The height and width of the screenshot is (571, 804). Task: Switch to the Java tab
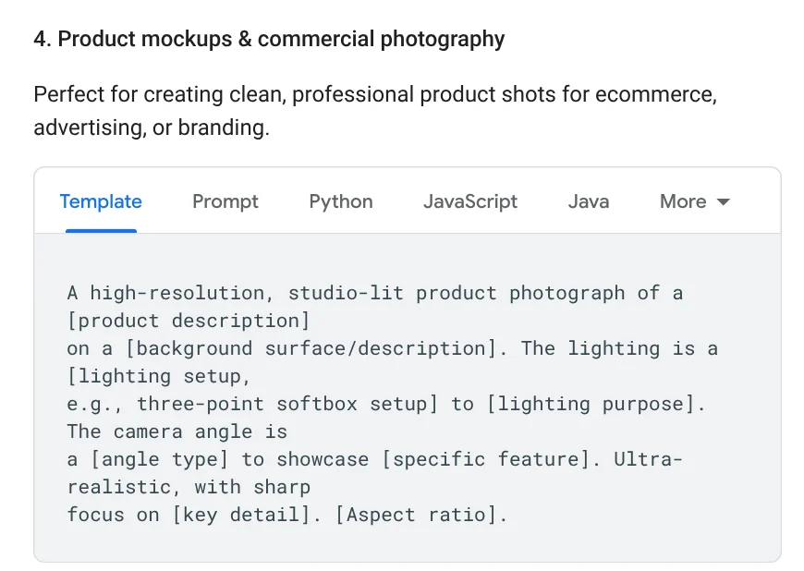click(x=589, y=201)
